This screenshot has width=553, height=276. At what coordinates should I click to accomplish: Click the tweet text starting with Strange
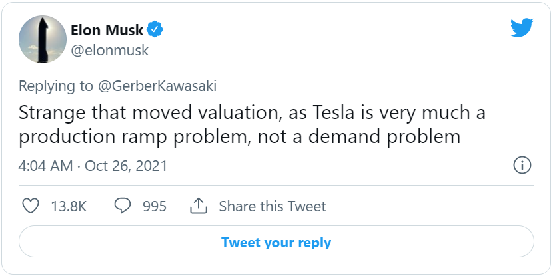(252, 125)
